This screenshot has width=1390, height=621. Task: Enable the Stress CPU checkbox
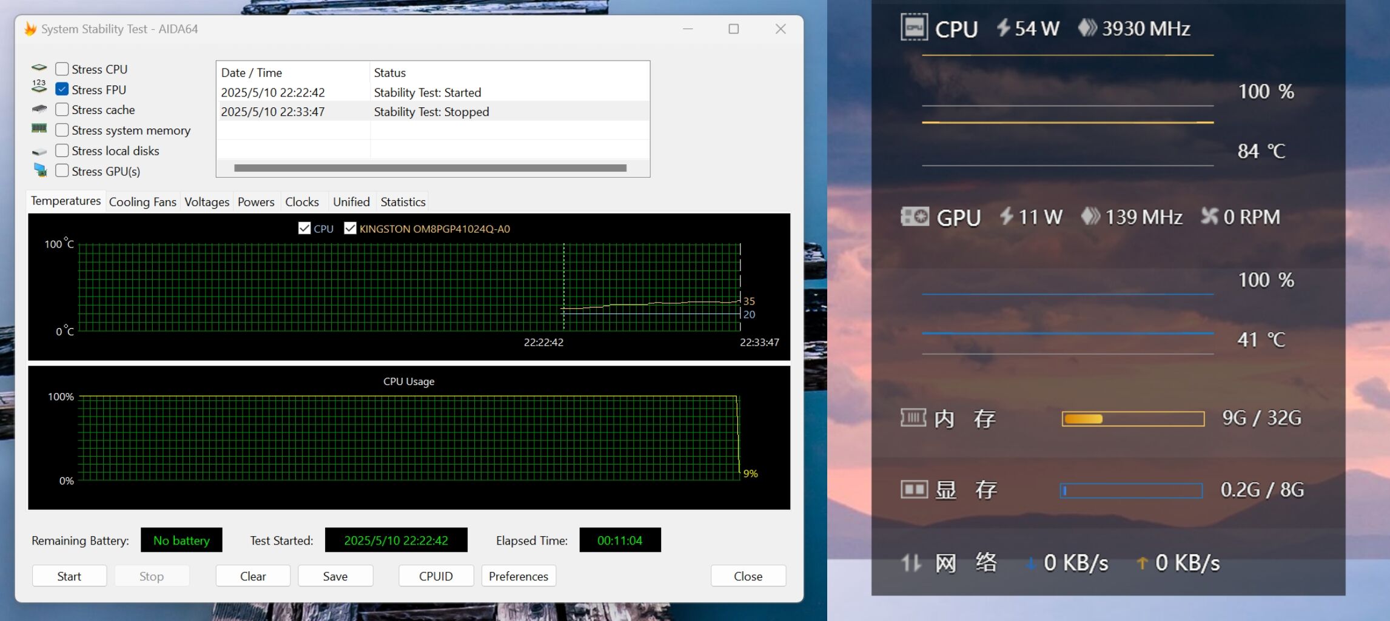(x=62, y=69)
